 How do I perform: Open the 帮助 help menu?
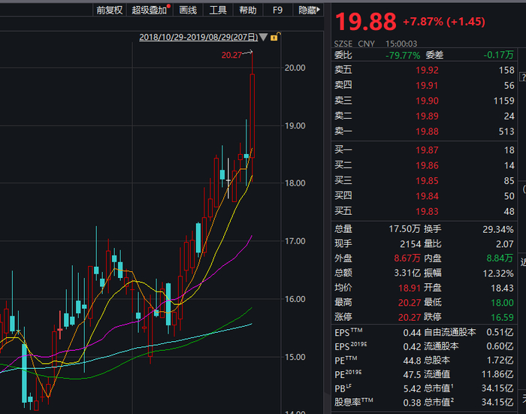[x=247, y=11]
